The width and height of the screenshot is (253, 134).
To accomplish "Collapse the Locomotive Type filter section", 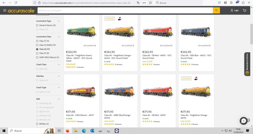I will pos(59,21).
